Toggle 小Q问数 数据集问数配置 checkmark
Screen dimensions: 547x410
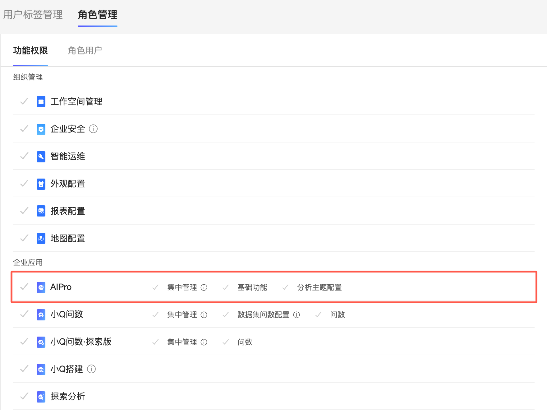click(x=226, y=314)
